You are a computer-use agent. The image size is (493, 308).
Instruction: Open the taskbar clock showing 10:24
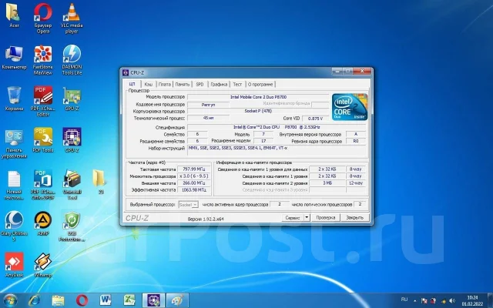[x=472, y=301]
